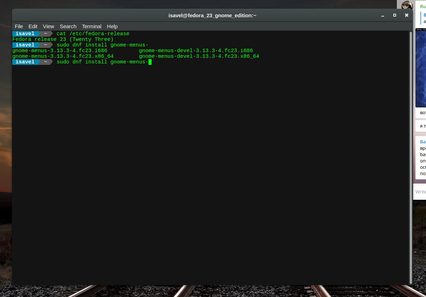Click the Write message field in chat window

tap(420, 192)
